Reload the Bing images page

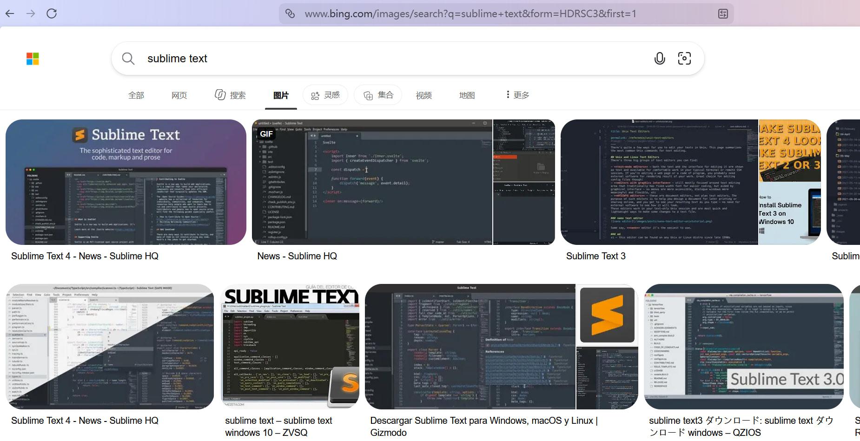pos(52,13)
